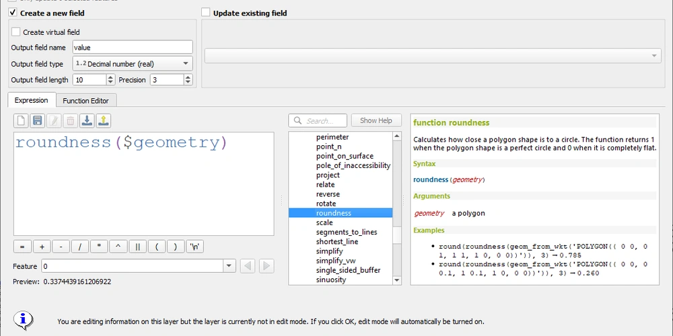Select scale function in list
Viewport: 673px width, 336px height.
(x=324, y=222)
